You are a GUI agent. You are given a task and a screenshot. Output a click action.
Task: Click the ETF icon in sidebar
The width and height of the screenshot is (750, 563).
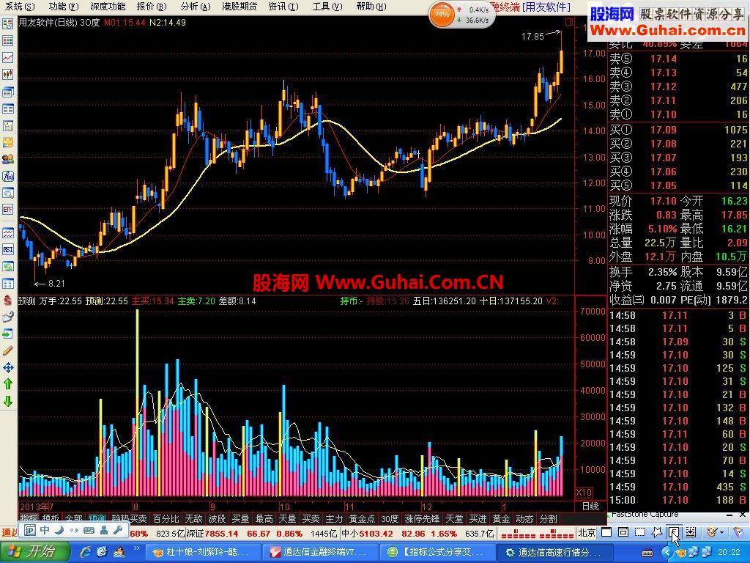click(7, 210)
